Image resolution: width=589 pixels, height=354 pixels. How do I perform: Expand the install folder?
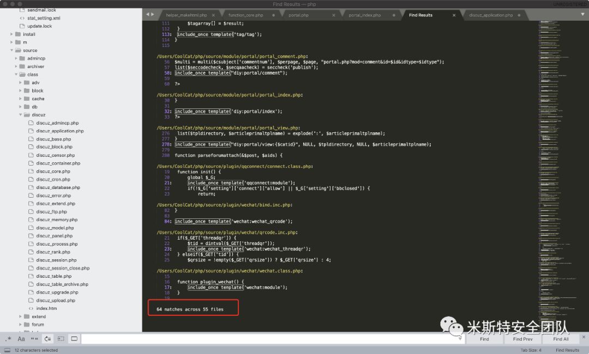click(11, 34)
